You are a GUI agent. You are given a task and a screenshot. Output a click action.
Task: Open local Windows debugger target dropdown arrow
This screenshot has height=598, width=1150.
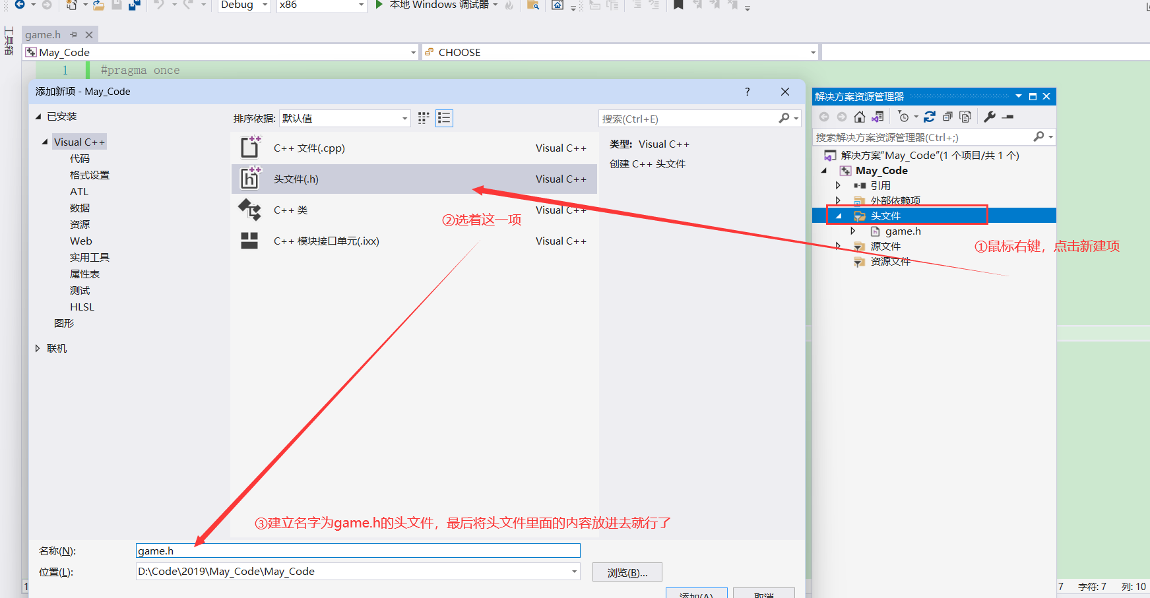[495, 5]
